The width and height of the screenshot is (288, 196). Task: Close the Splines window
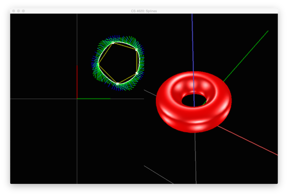[x=14, y=11]
